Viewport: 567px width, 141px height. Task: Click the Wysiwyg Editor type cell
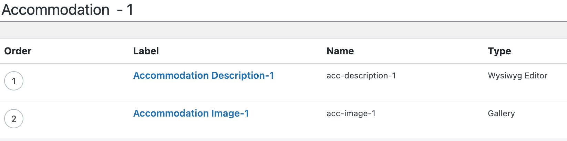pyautogui.click(x=517, y=76)
